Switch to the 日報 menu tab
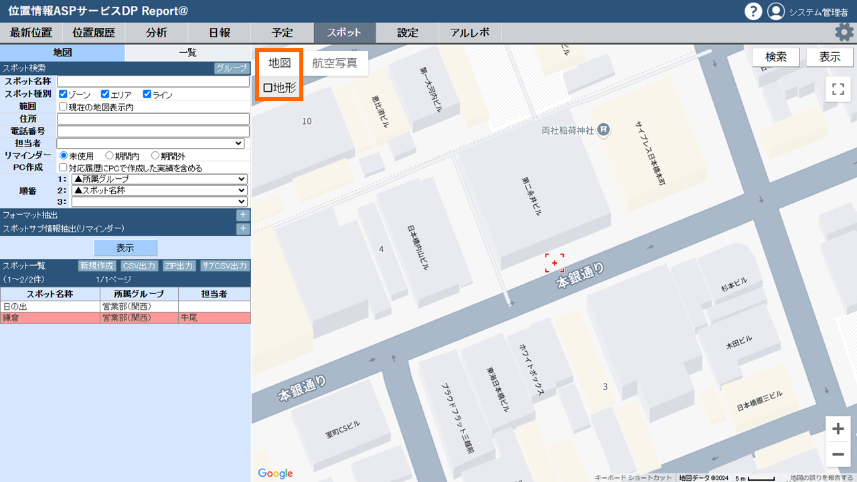 219,33
